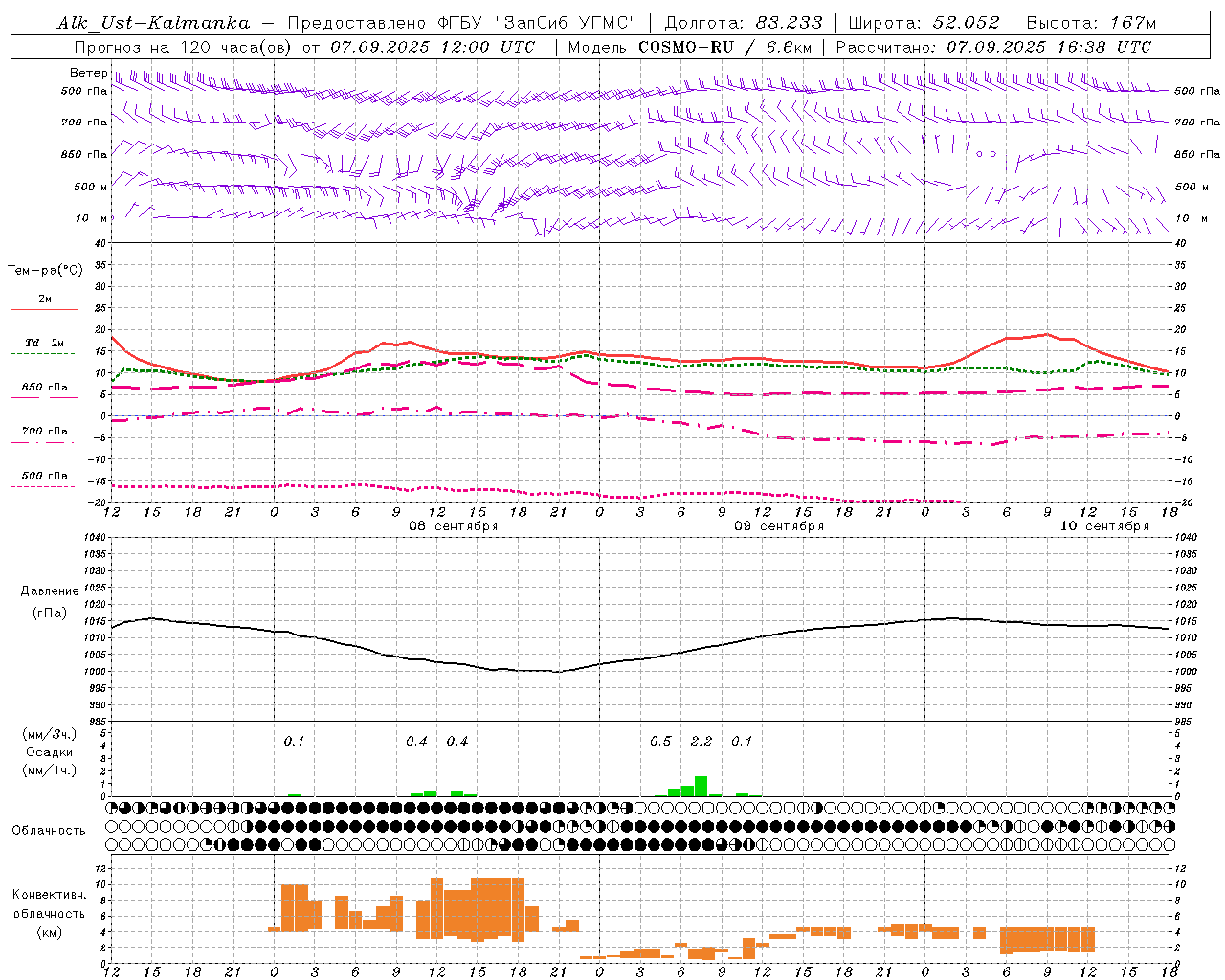This screenshot has height=980, width=1225.
Task: Click the station title Alk_Ust-Kalmanka
Action: pyautogui.click(x=153, y=23)
